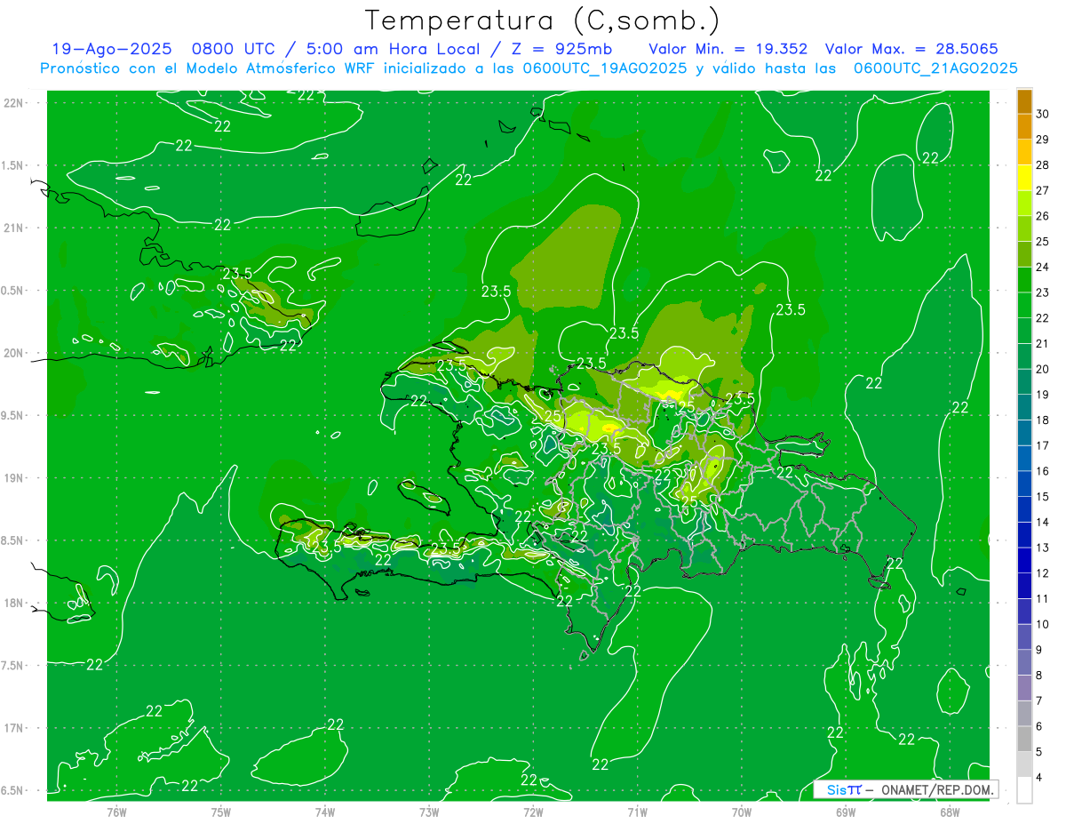Click the 'Valor Max. = 28.5065' value
Viewport: 1066px width, 824px height.
911,49
